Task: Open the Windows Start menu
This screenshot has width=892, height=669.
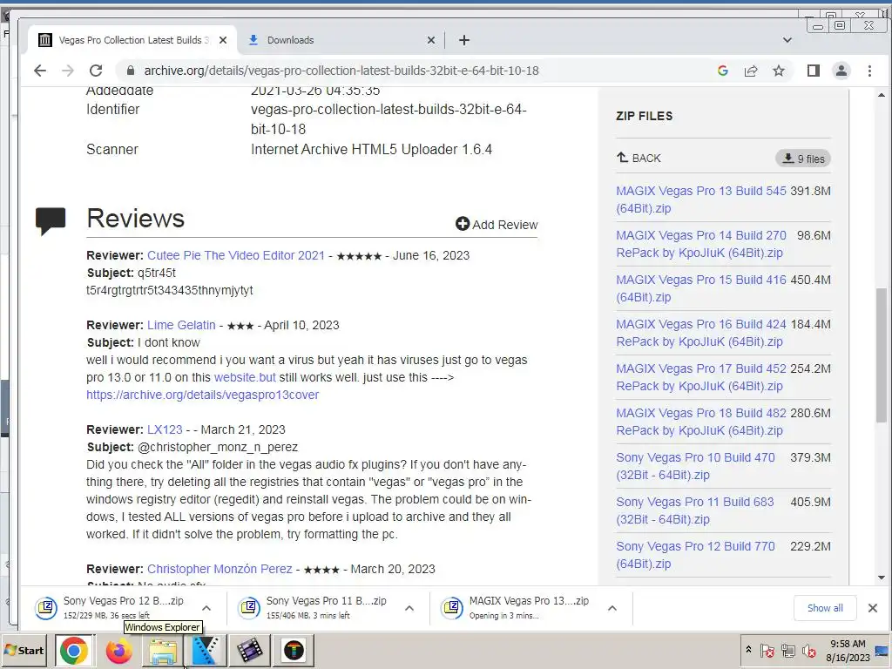Action: click(x=24, y=650)
